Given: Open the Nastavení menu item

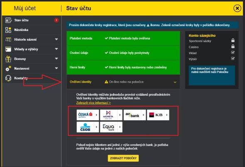Looking at the screenshot, I should [32, 68].
